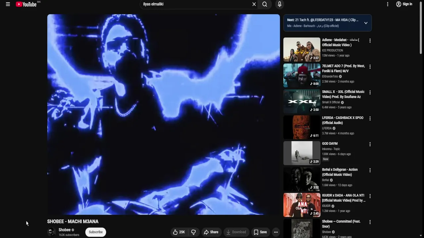424x238 pixels.
Task: Open the Shobee channel avatar
Action: point(51,232)
